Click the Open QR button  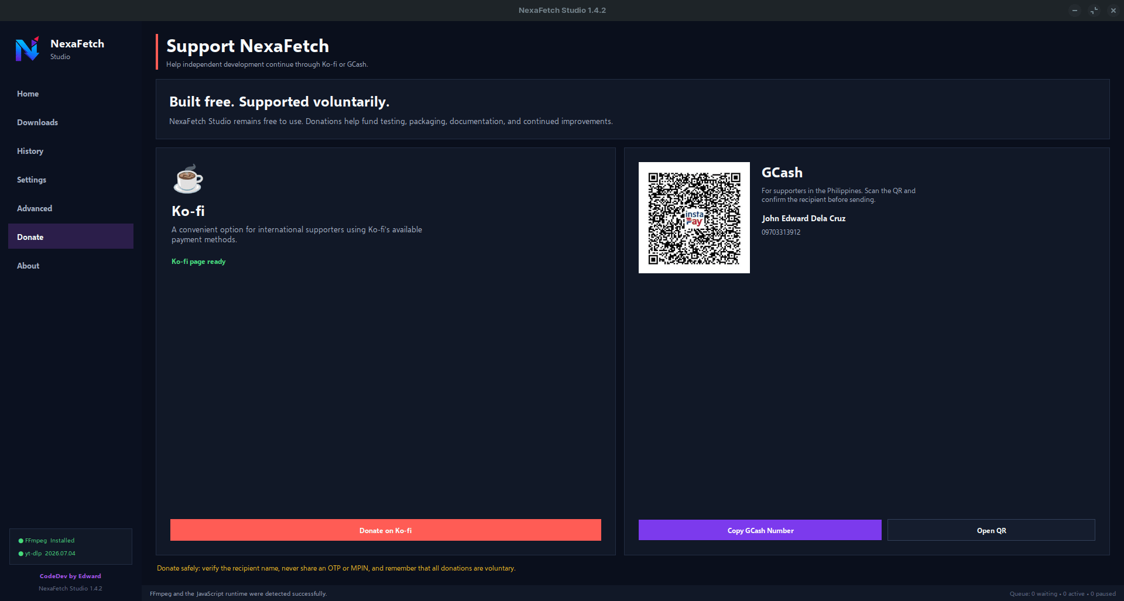point(991,530)
